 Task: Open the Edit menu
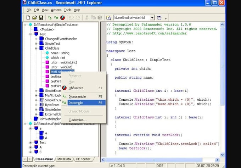pyautogui.click(x=37, y=10)
